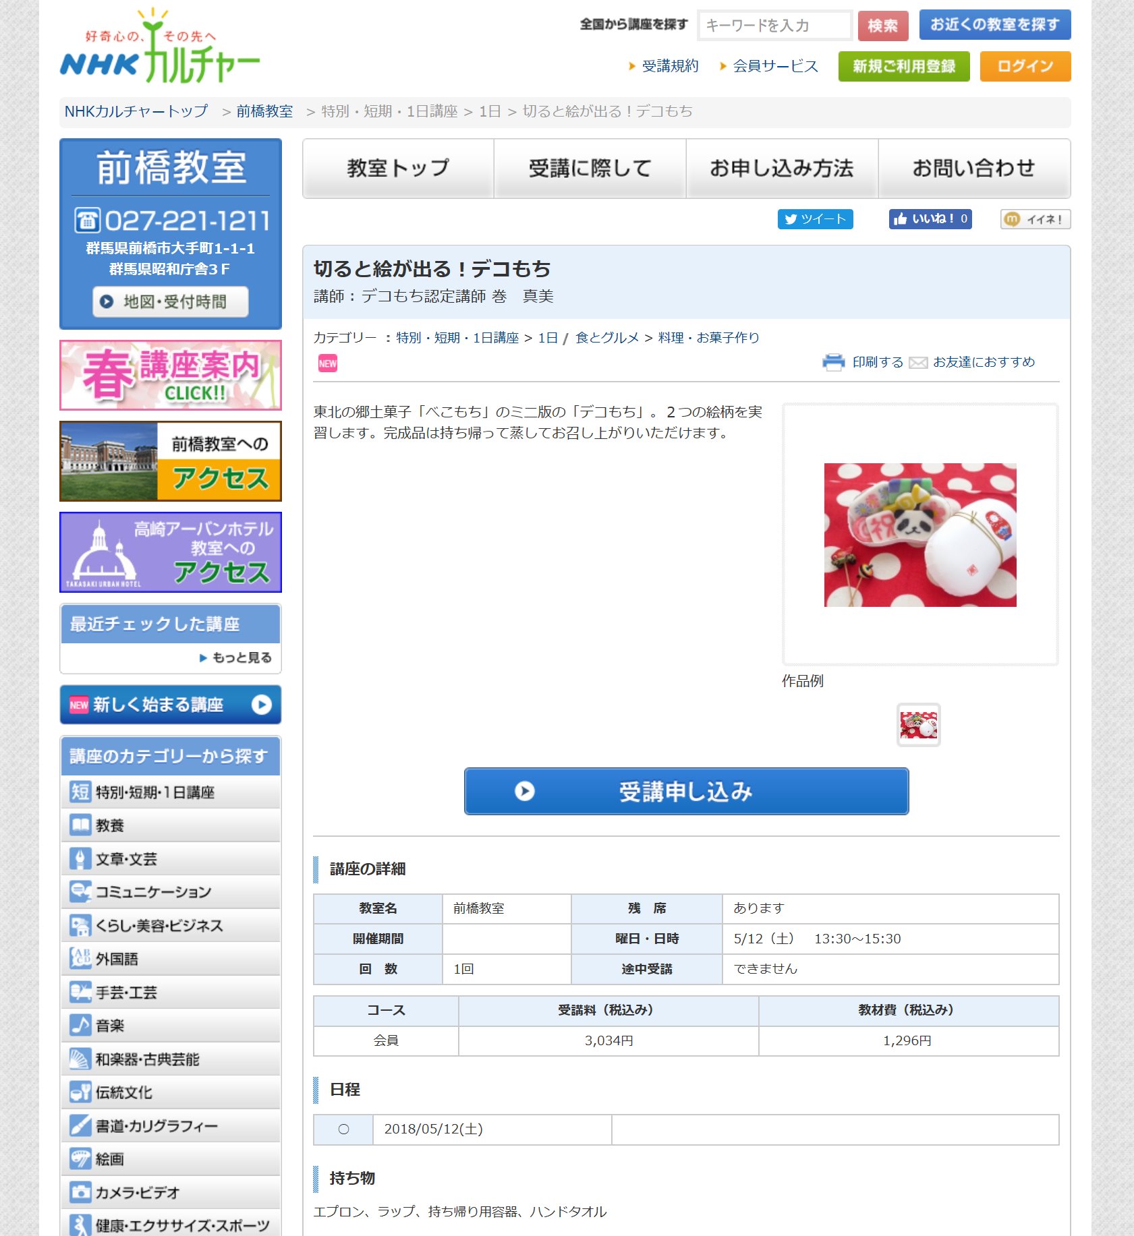1134x1236 pixels.
Task: Click 前橋教室 breadcrumb link
Action: 264,111
